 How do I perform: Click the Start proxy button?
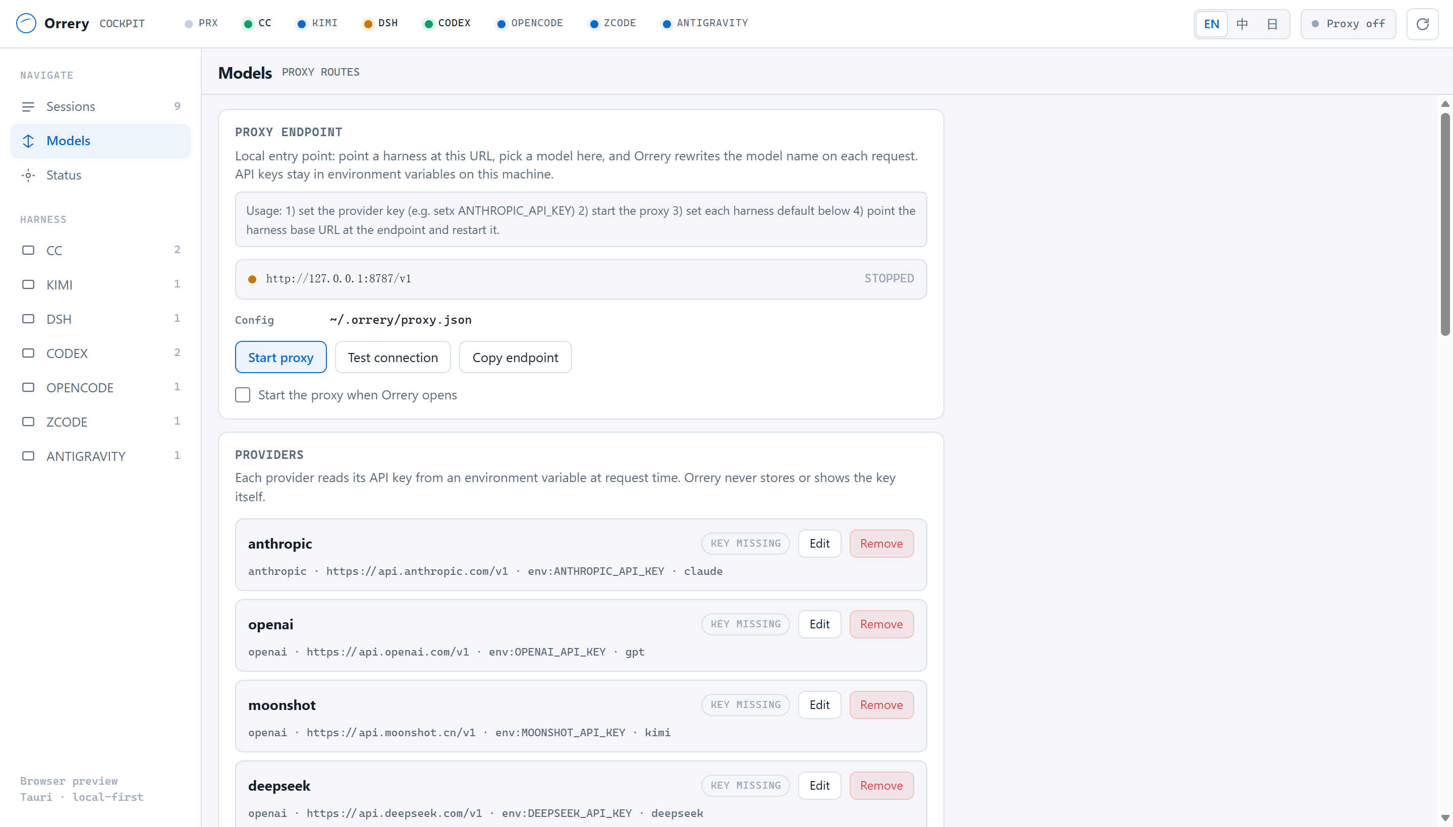(281, 357)
